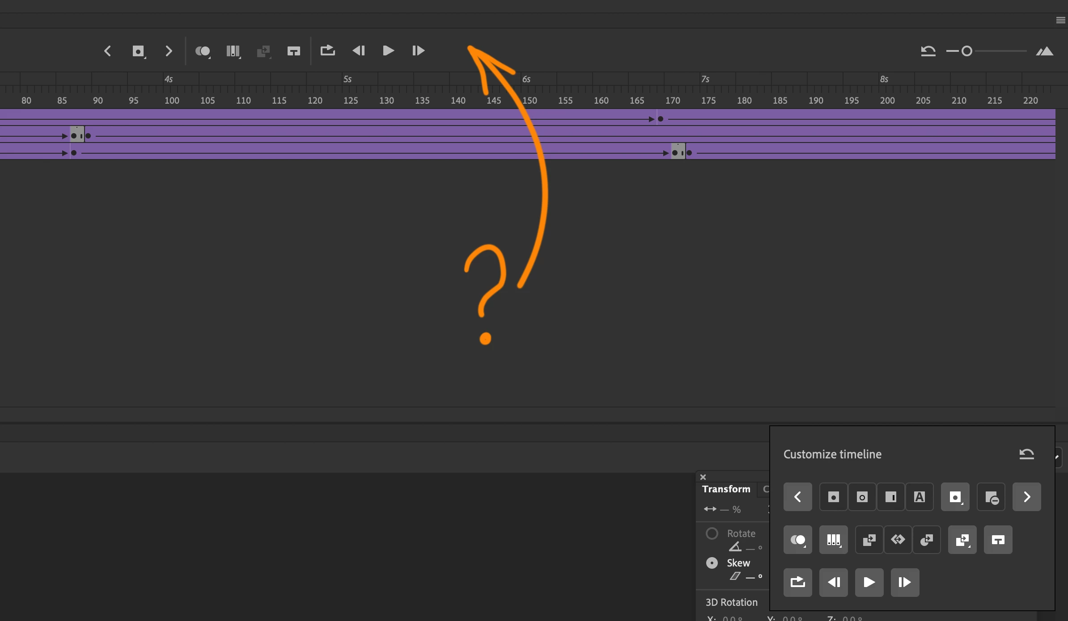Click Play in the top timeline toolbar

[388, 51]
